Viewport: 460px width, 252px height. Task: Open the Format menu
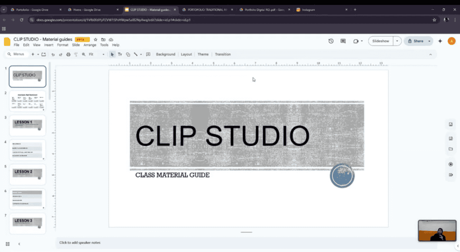62,45
